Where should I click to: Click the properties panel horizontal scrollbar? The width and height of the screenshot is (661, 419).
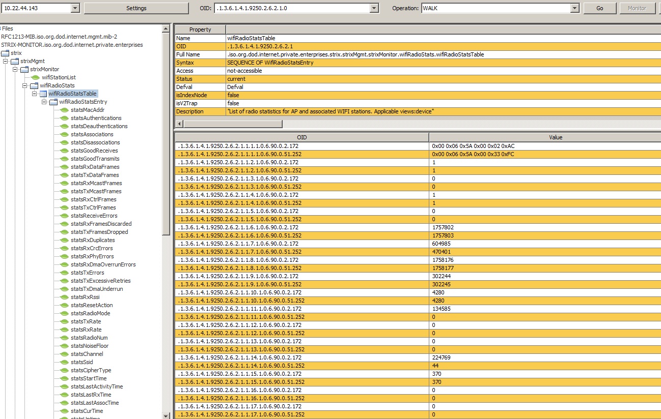pos(233,124)
